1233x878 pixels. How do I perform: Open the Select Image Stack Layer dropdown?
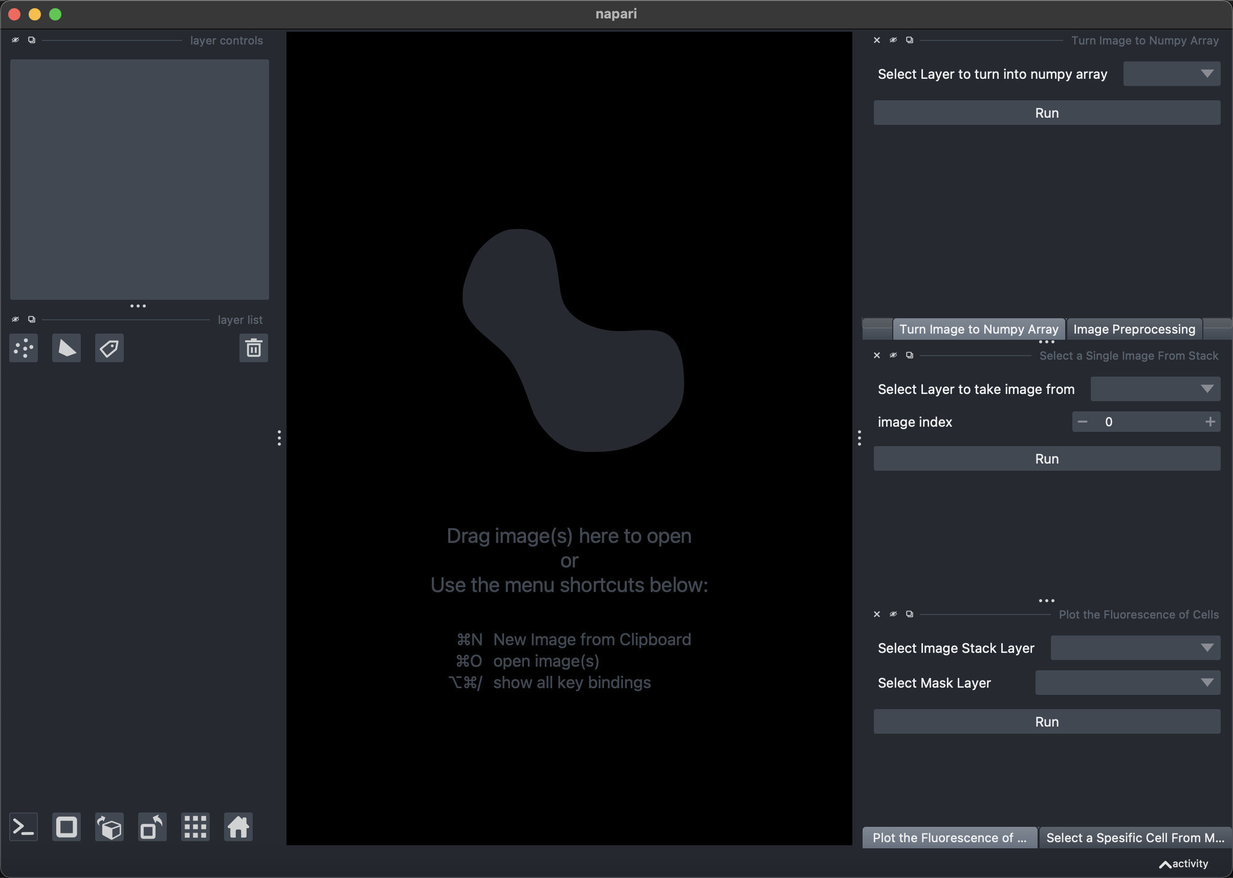coord(1135,648)
